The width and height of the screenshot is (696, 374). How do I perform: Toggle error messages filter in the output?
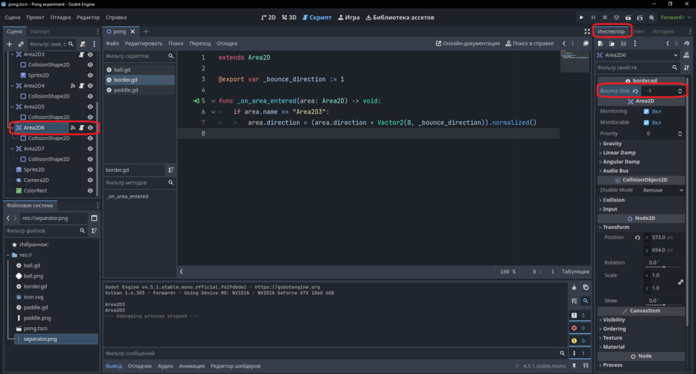[579, 329]
